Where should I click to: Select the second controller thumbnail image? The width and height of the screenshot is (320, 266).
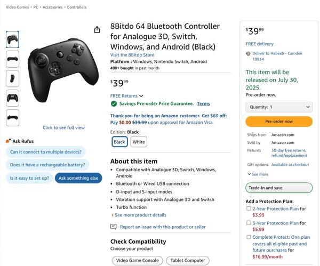[12, 58]
